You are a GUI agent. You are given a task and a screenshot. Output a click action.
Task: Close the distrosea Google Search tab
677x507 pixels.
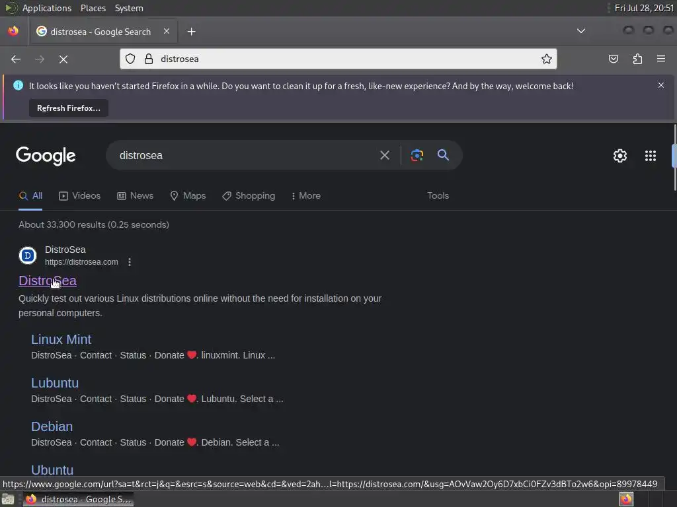click(x=167, y=32)
